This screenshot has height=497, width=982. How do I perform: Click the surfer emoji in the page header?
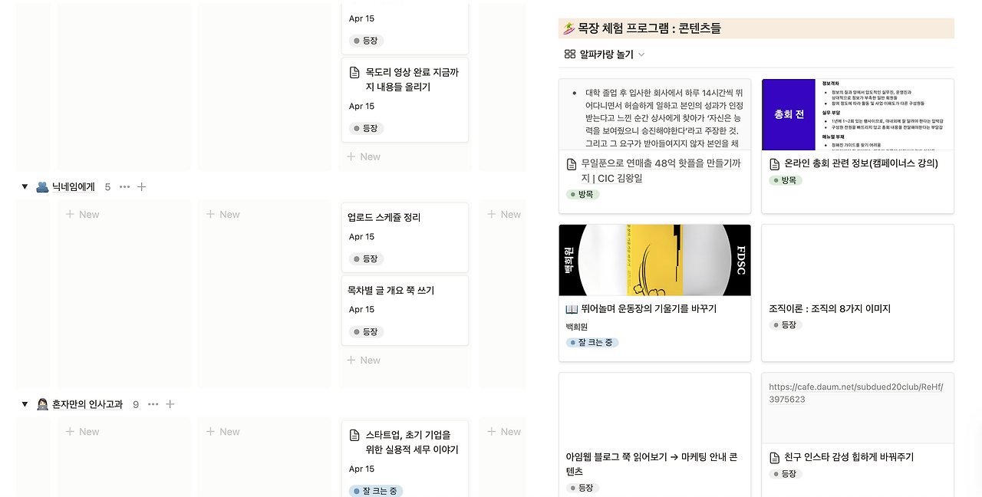pyautogui.click(x=567, y=27)
